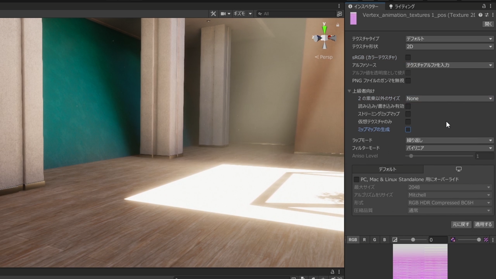Click the inspector lock icon
This screenshot has width=496, height=279.
point(483,5)
